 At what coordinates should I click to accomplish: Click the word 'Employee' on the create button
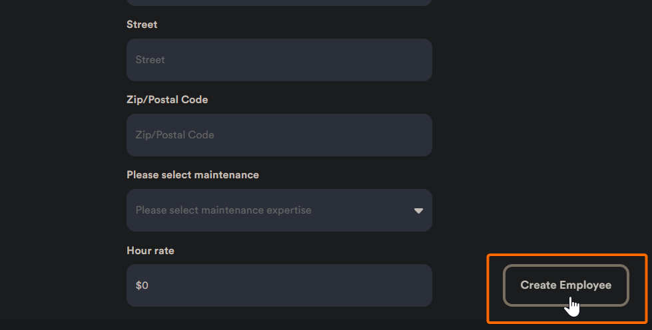pyautogui.click(x=585, y=285)
